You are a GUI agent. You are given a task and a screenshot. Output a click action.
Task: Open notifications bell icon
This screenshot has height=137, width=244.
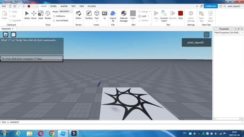(201, 6)
